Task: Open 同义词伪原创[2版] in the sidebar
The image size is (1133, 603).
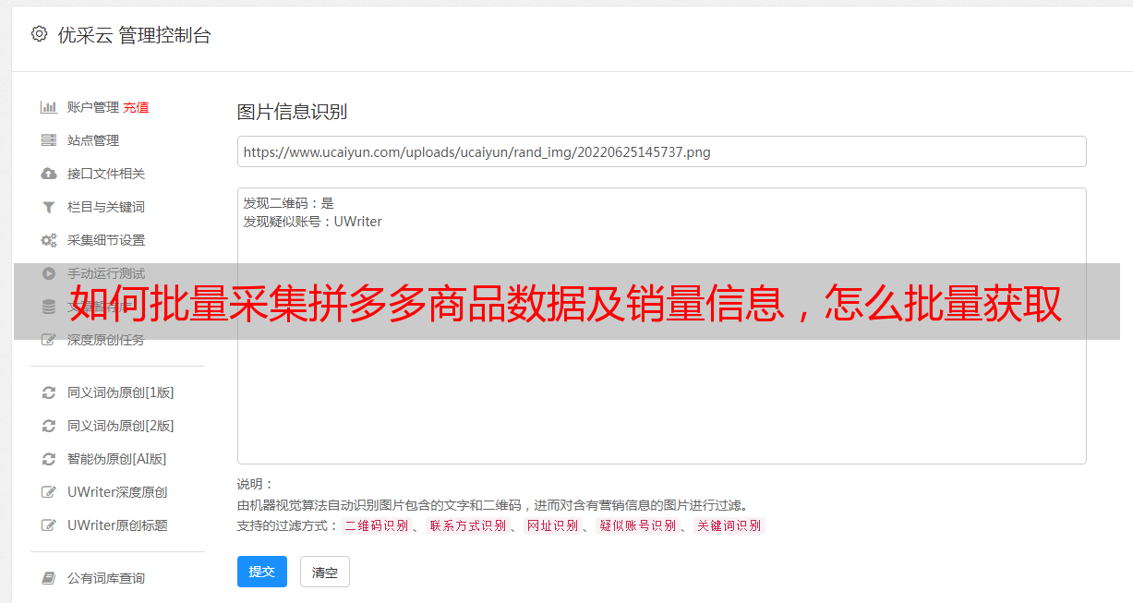Action: [x=120, y=426]
